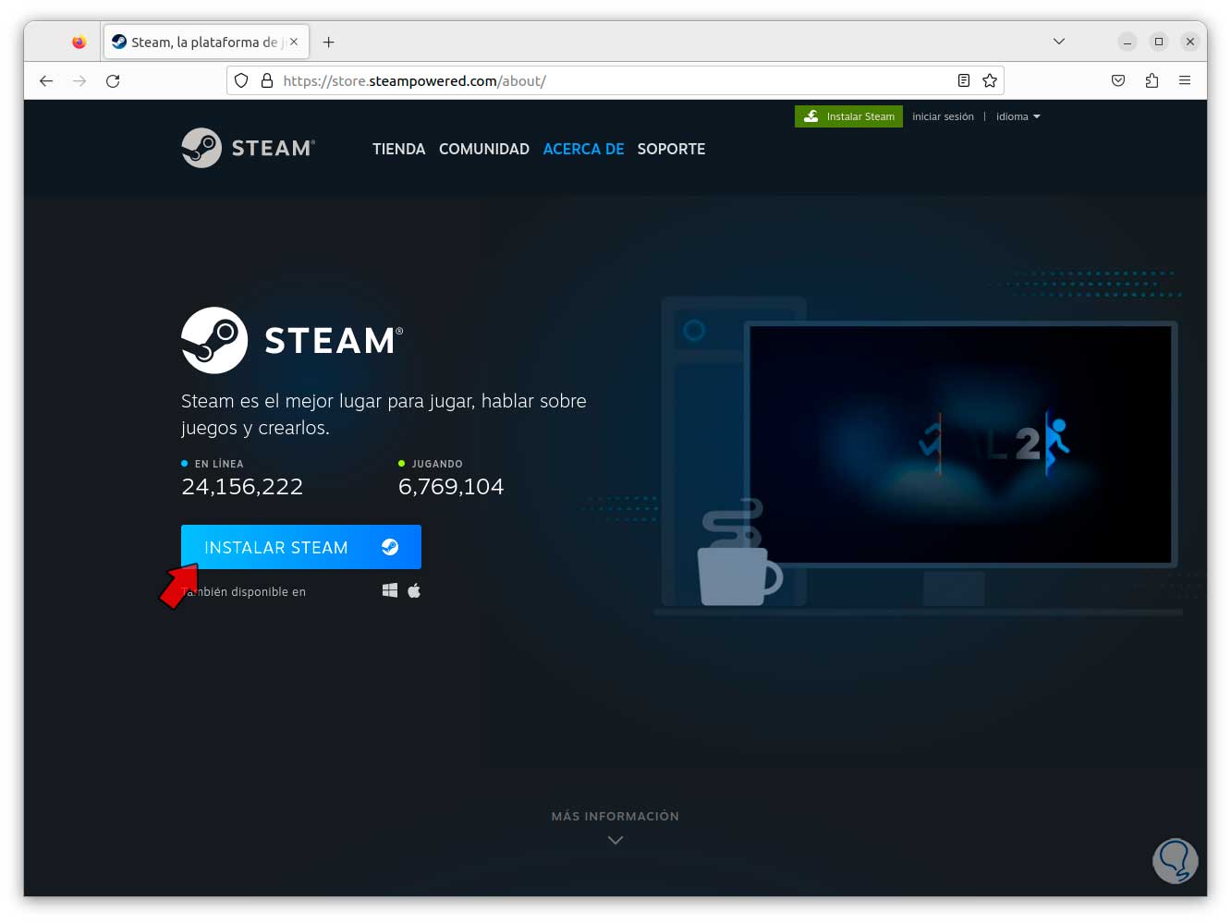Click the tracking protection shield icon
The height and width of the screenshot is (923, 1231).
241,81
